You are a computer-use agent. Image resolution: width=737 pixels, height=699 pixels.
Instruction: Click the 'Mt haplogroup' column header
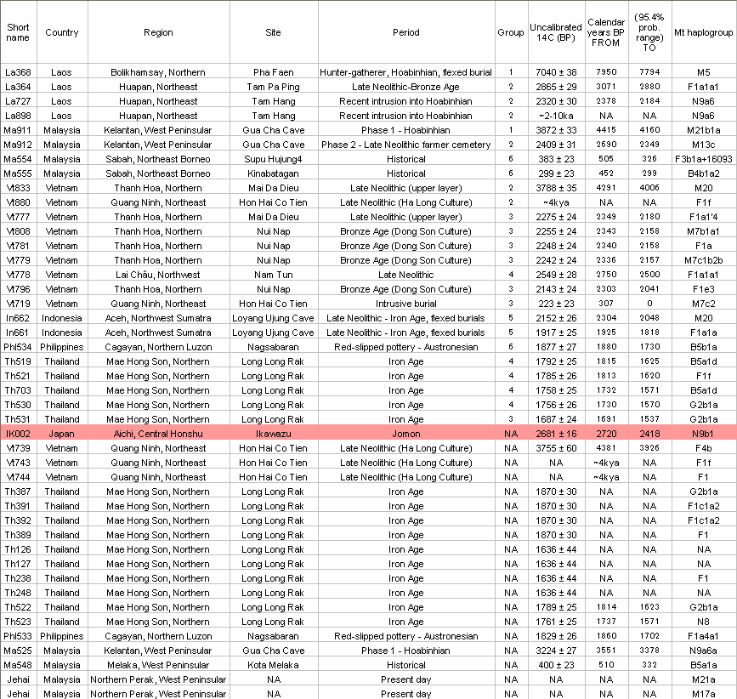[x=704, y=32]
